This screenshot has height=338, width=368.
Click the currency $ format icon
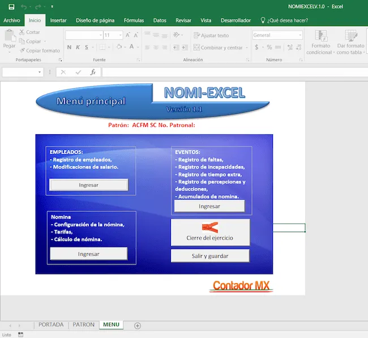[x=256, y=48]
